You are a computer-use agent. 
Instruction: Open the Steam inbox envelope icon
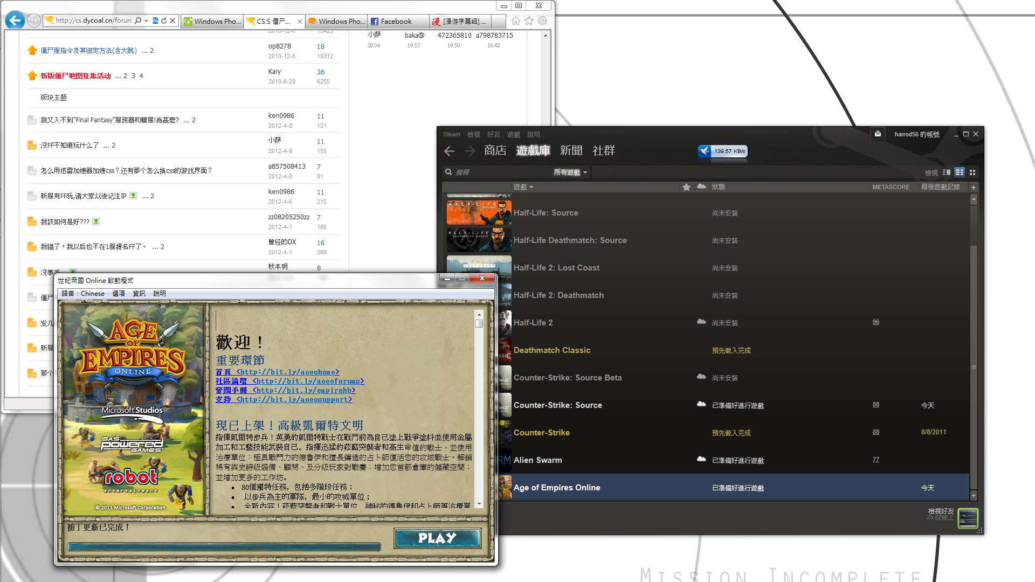pos(878,134)
